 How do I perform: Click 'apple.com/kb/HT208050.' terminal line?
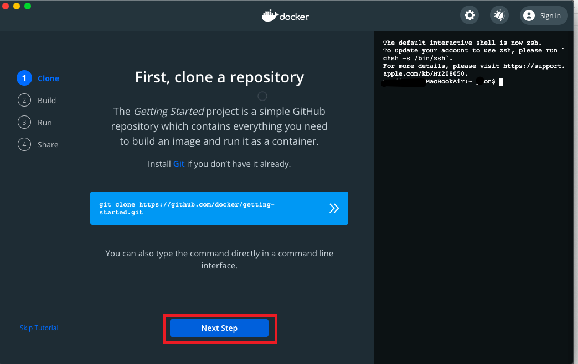click(x=425, y=73)
